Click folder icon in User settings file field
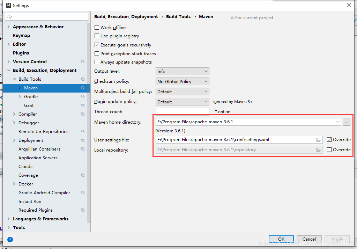Screen dimensions: 357x249 [318, 140]
